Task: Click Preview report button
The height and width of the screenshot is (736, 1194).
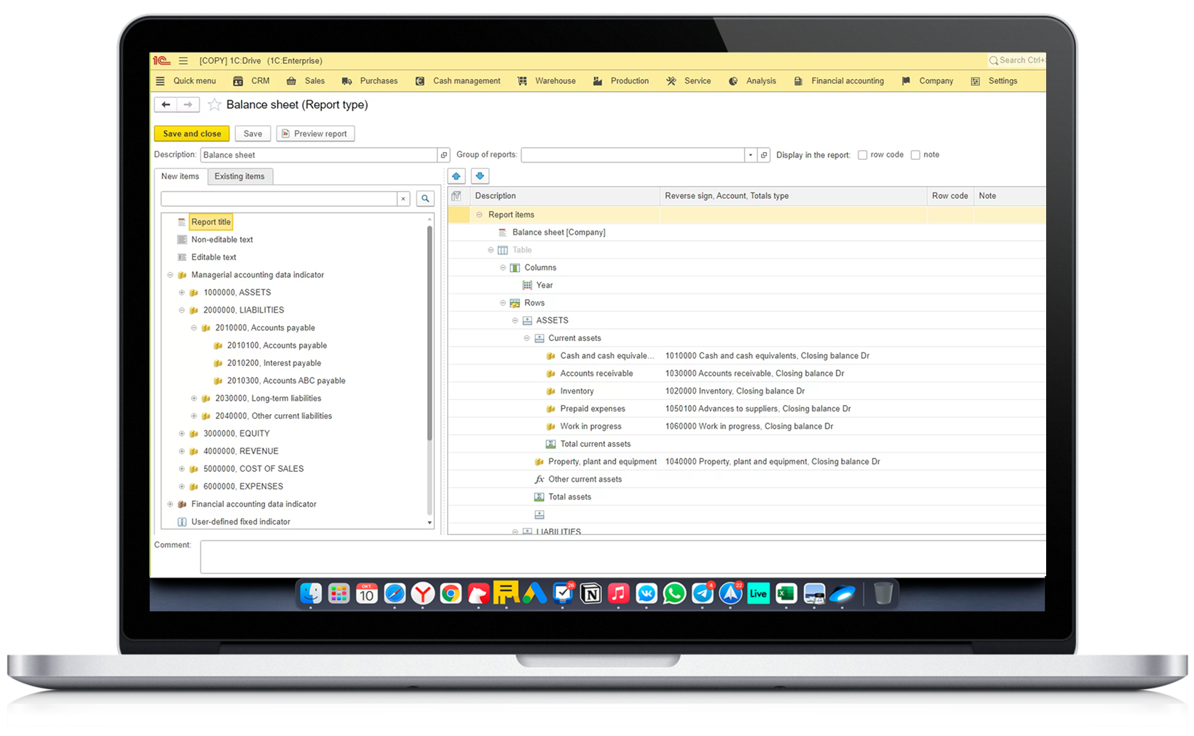Action: [316, 134]
